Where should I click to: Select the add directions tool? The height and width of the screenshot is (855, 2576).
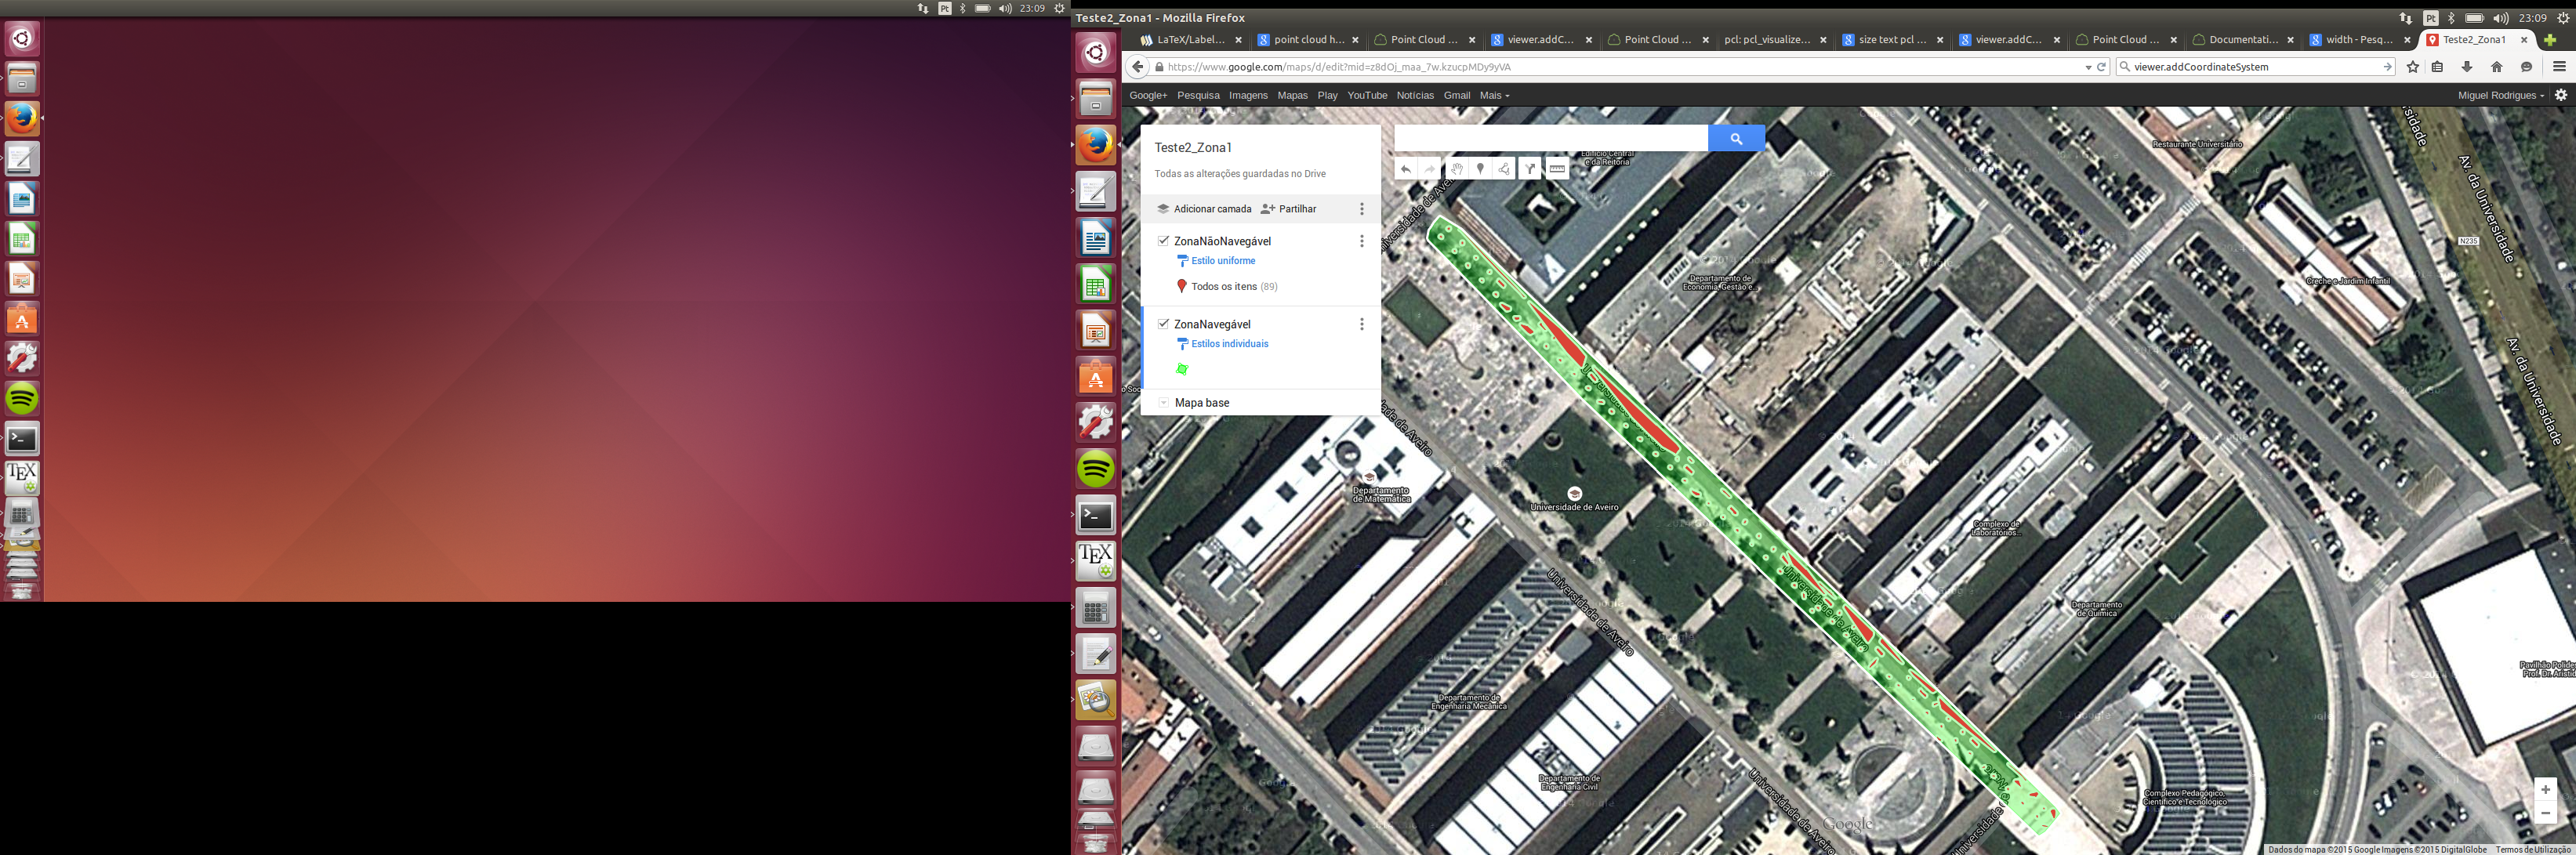tap(1530, 169)
